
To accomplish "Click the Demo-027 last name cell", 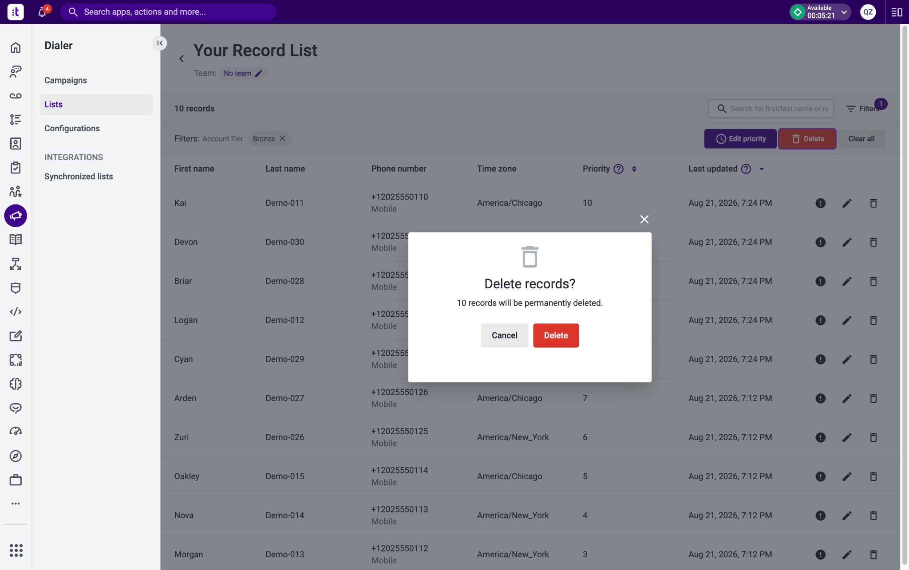I will point(285,398).
